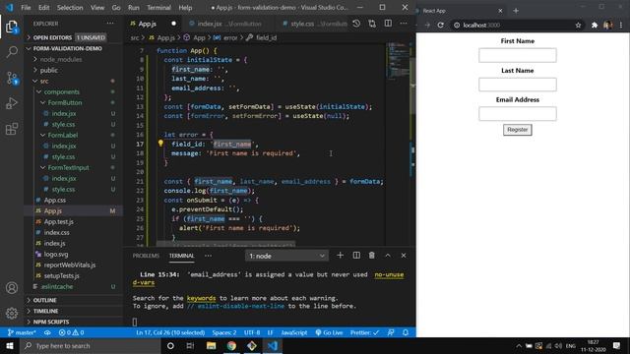Kill the terminal with trash icon
The width and height of the screenshot is (630, 354).
tap(372, 256)
